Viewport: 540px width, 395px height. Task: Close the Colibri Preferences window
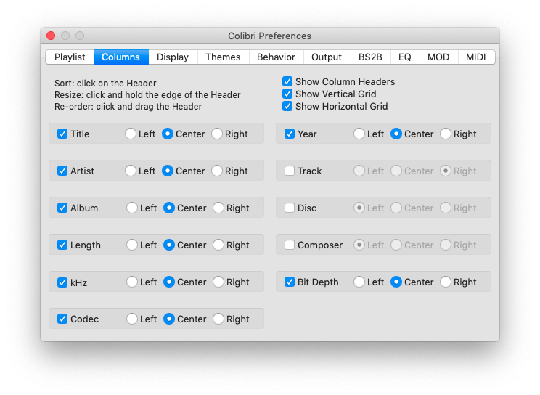(51, 36)
